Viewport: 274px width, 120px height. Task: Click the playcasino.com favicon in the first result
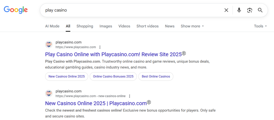coord(49,45)
